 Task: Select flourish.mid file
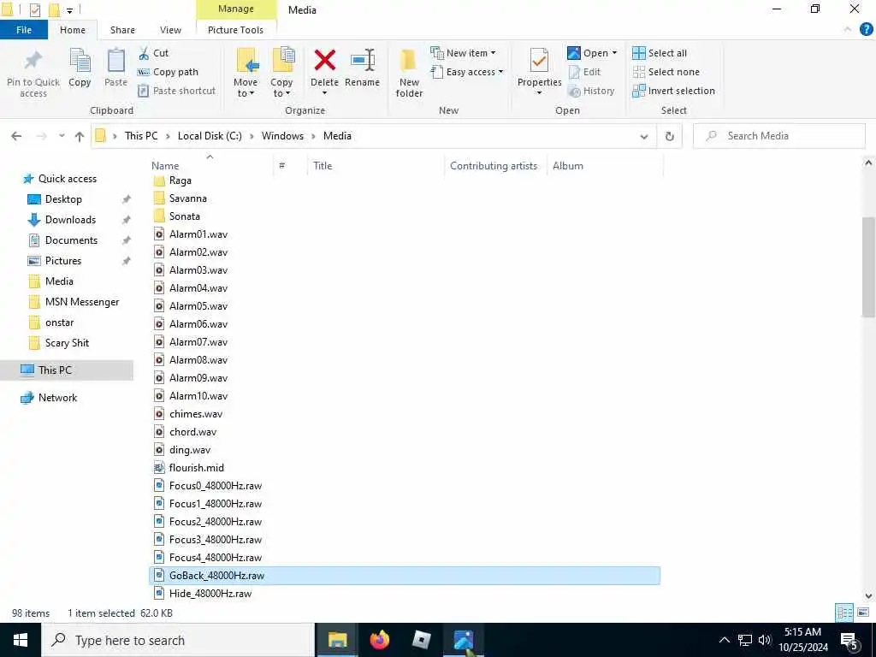[x=196, y=468]
